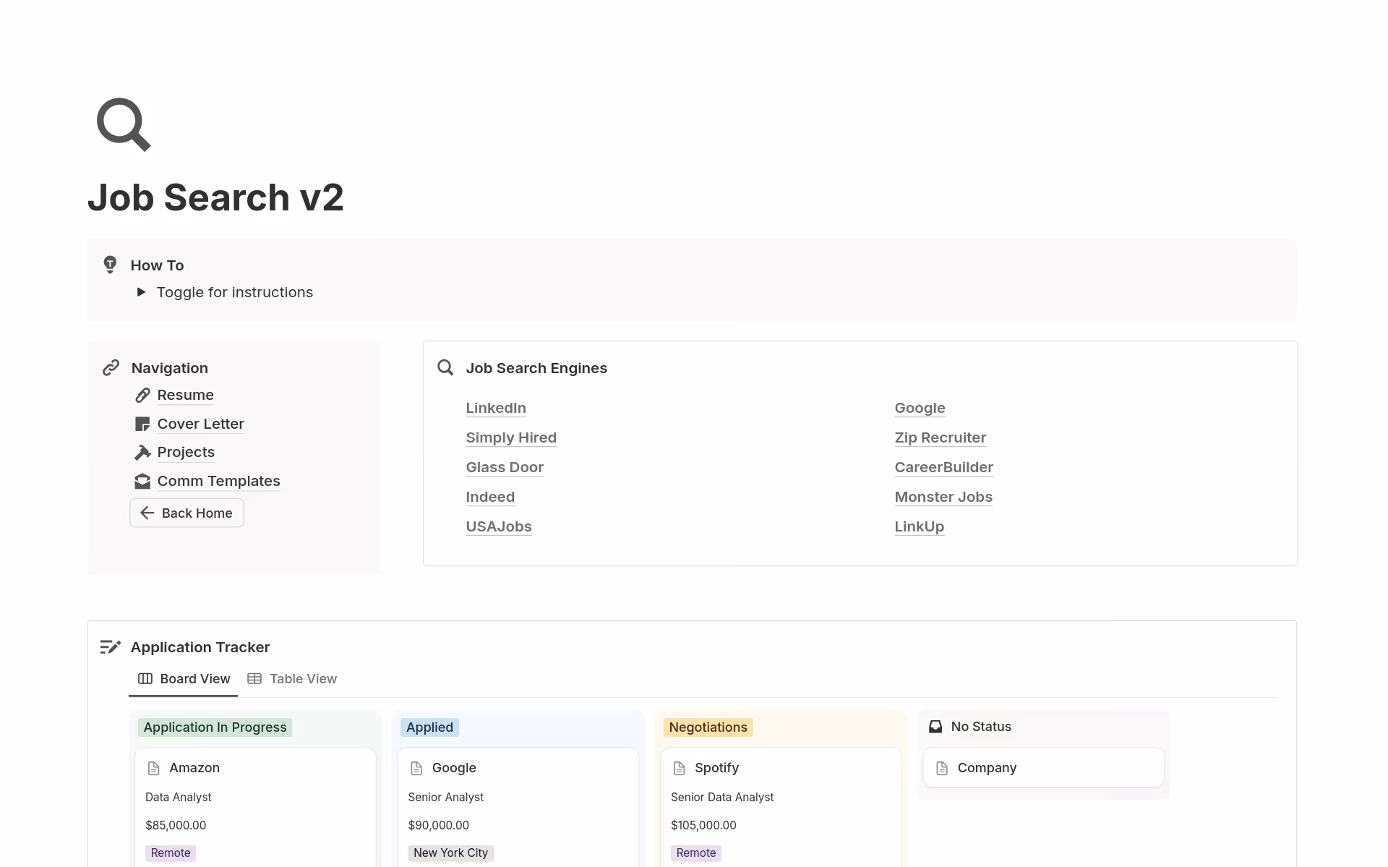1388x867 pixels.
Task: Click the link chain icon beside Navigation
Action: [x=111, y=368]
